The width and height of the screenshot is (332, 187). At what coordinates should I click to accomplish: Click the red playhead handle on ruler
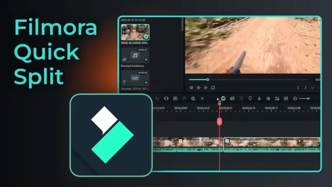click(x=220, y=104)
